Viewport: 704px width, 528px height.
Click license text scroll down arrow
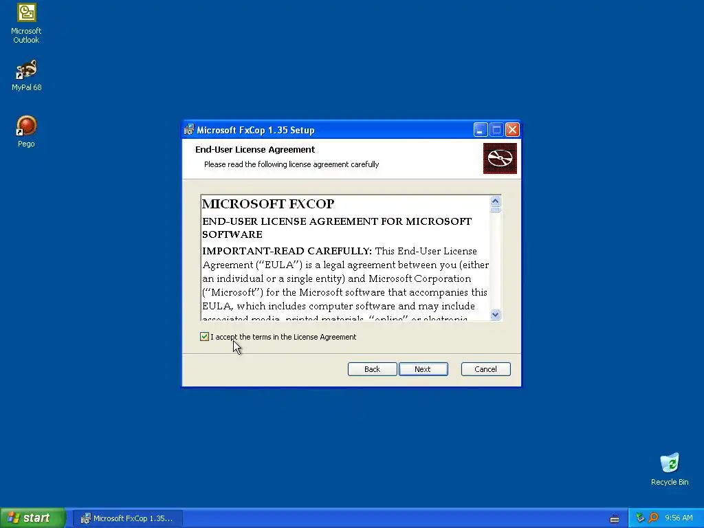(495, 314)
